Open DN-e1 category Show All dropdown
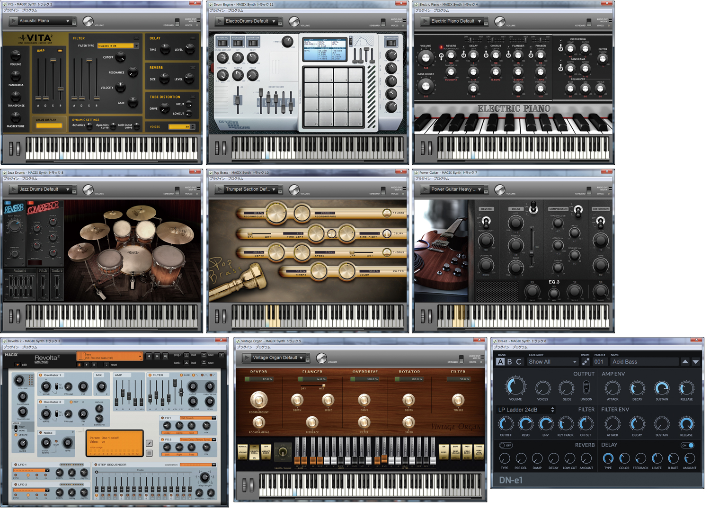This screenshot has height=510, width=710. tap(552, 362)
